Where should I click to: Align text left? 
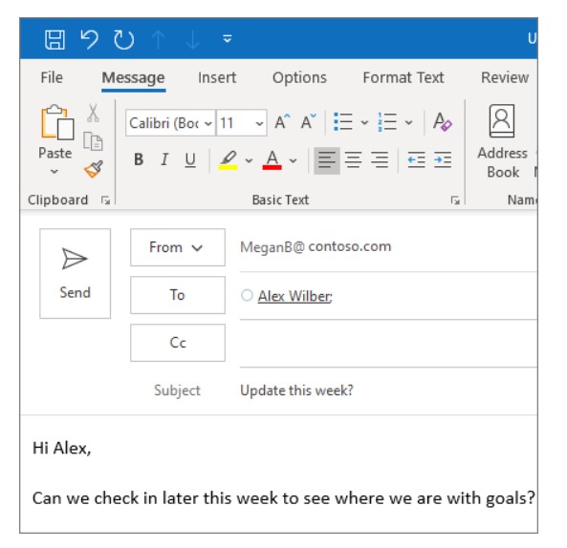pos(327,160)
